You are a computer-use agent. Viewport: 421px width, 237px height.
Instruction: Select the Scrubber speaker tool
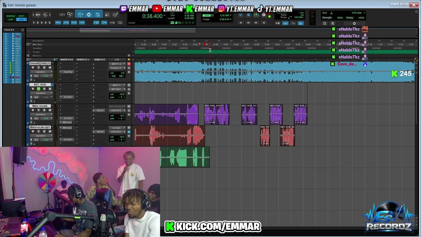tap(107, 14)
